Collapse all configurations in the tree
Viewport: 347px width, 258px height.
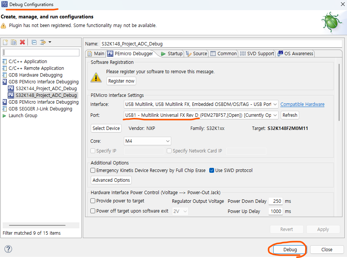click(x=34, y=42)
